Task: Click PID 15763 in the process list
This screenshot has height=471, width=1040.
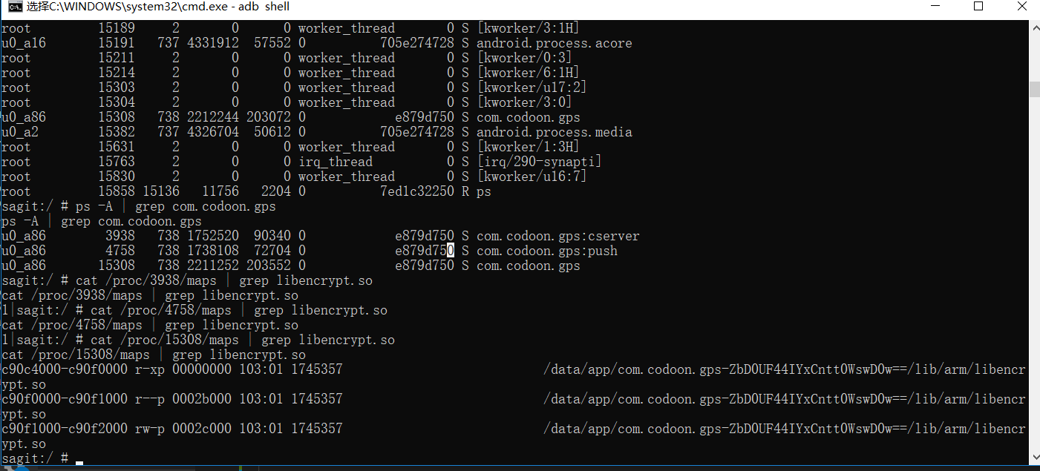Action: pos(117,162)
